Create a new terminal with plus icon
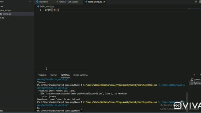The height and width of the screenshot is (113, 201). pos(194,75)
